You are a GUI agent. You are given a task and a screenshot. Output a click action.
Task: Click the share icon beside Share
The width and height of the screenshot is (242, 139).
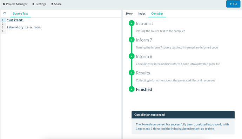pyautogui.click(x=52, y=4)
